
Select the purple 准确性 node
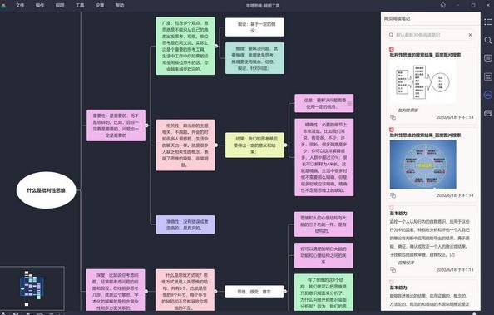click(x=185, y=224)
